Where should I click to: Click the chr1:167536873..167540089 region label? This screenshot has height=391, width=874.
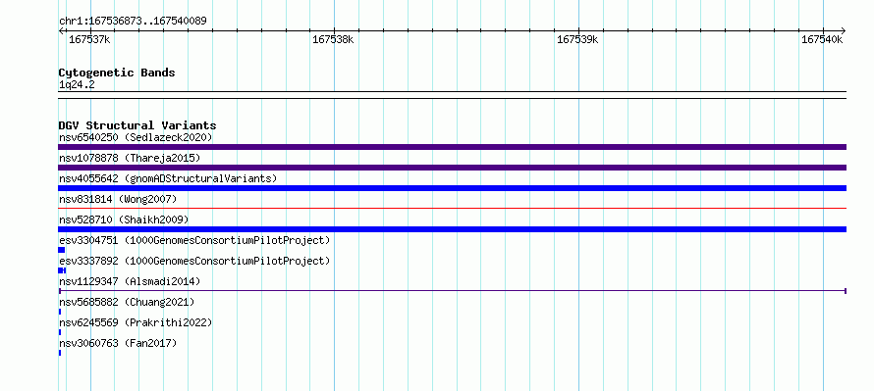[133, 22]
